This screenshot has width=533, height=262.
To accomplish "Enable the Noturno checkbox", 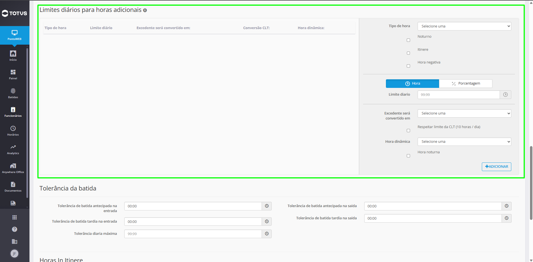I will click(408, 40).
